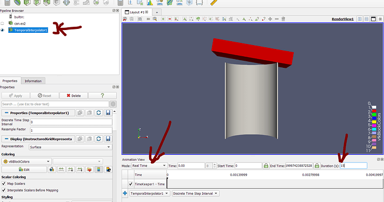Open the Discrete Time Step Interval dropdown
This screenshot has height=202, width=384.
tap(196, 194)
